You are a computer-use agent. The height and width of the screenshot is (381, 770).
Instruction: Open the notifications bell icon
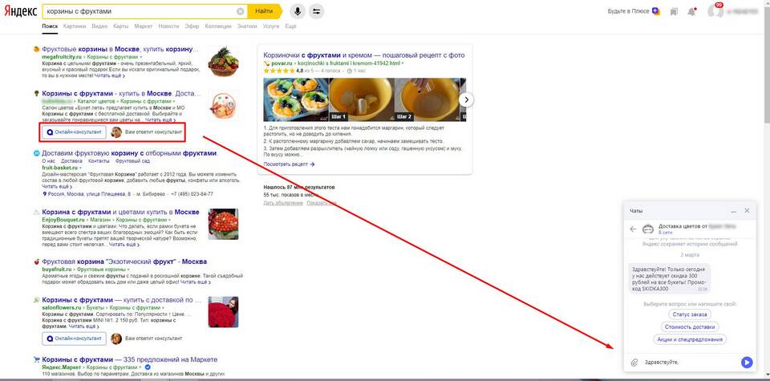point(691,11)
